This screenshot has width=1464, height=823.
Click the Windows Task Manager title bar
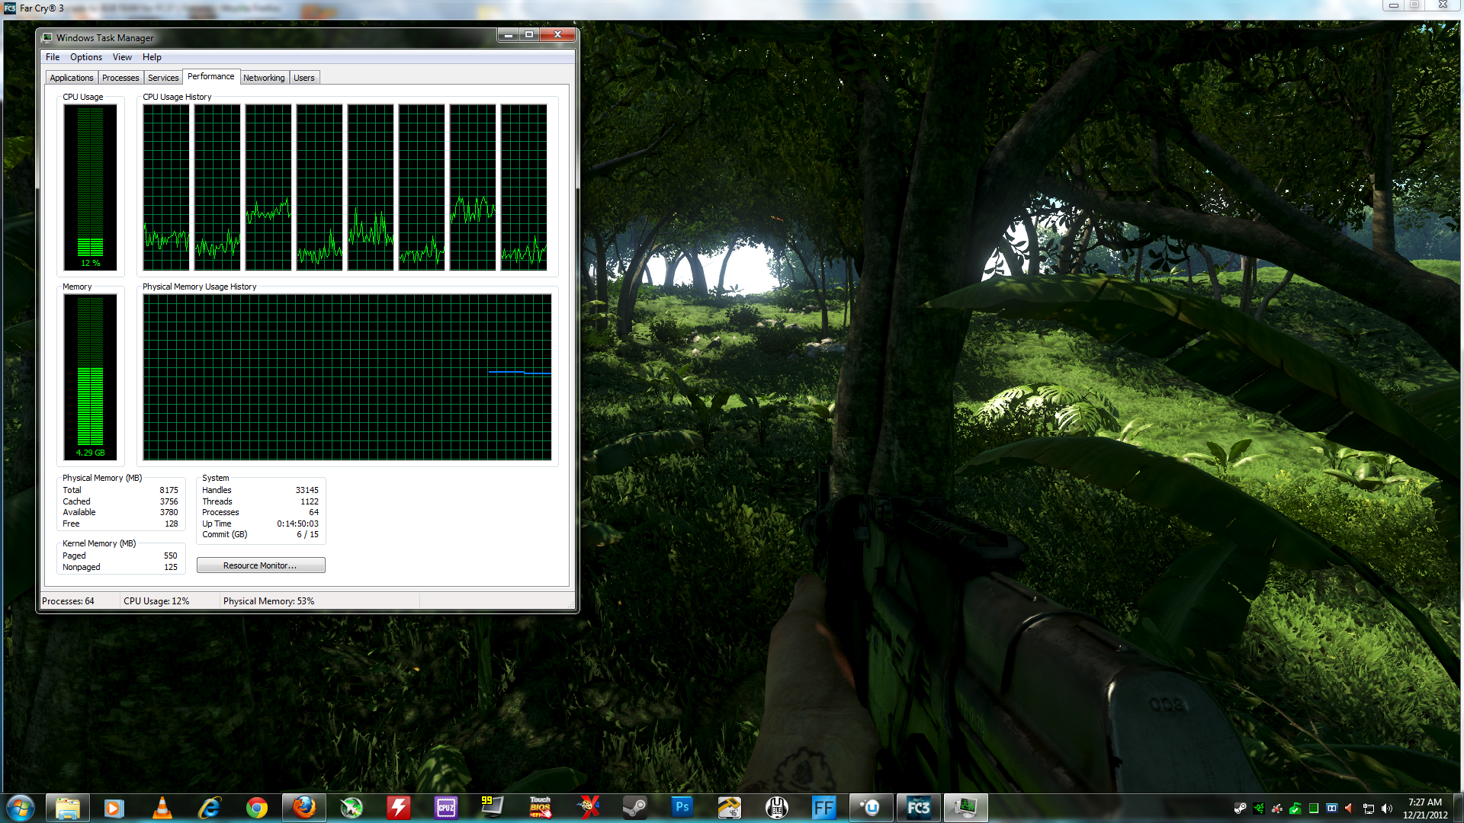[104, 38]
